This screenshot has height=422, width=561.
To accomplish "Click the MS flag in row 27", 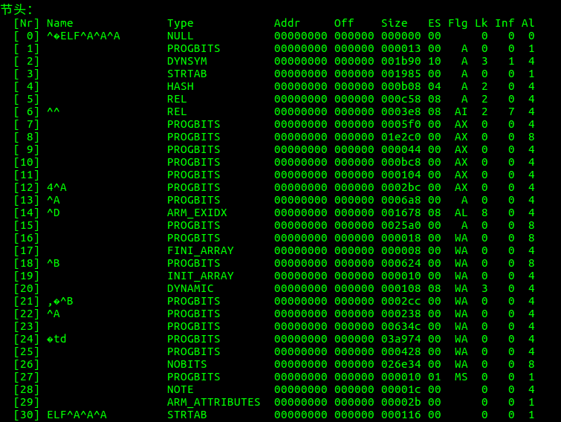I will click(461, 377).
